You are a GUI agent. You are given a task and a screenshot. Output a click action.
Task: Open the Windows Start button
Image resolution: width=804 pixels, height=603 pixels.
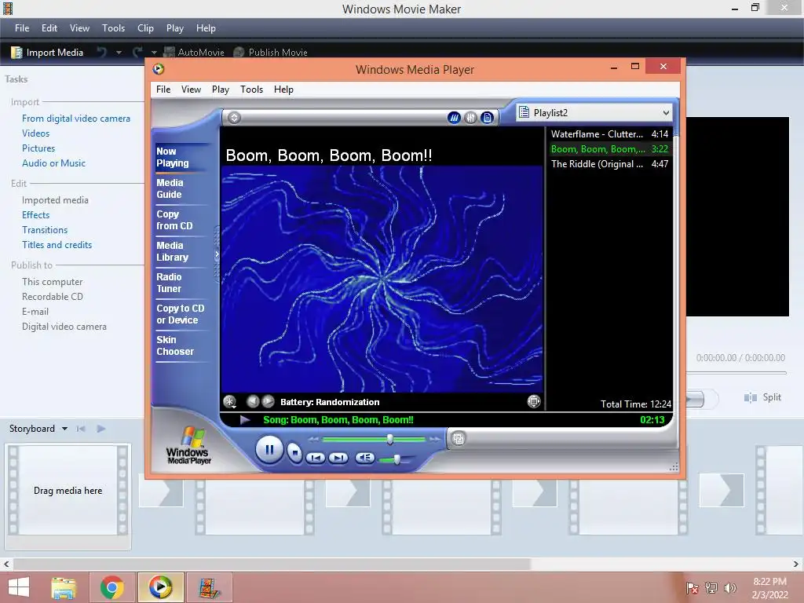19,587
